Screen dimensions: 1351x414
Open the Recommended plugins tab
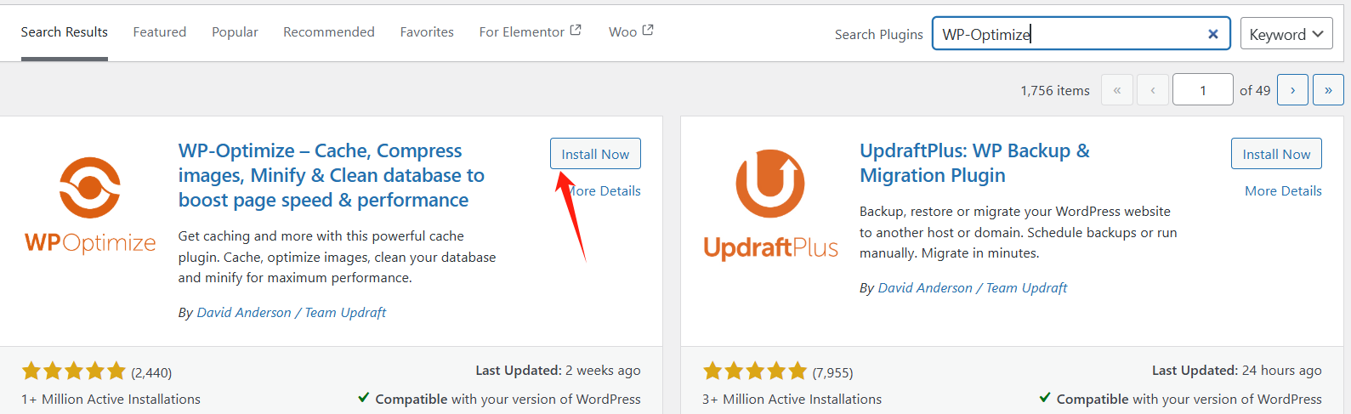coord(329,32)
